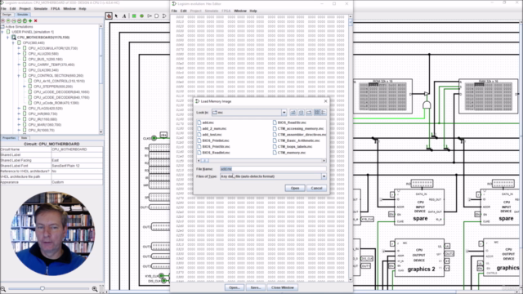Expand the CPU_ALU tree node
523x294 pixels.
pos(19,54)
